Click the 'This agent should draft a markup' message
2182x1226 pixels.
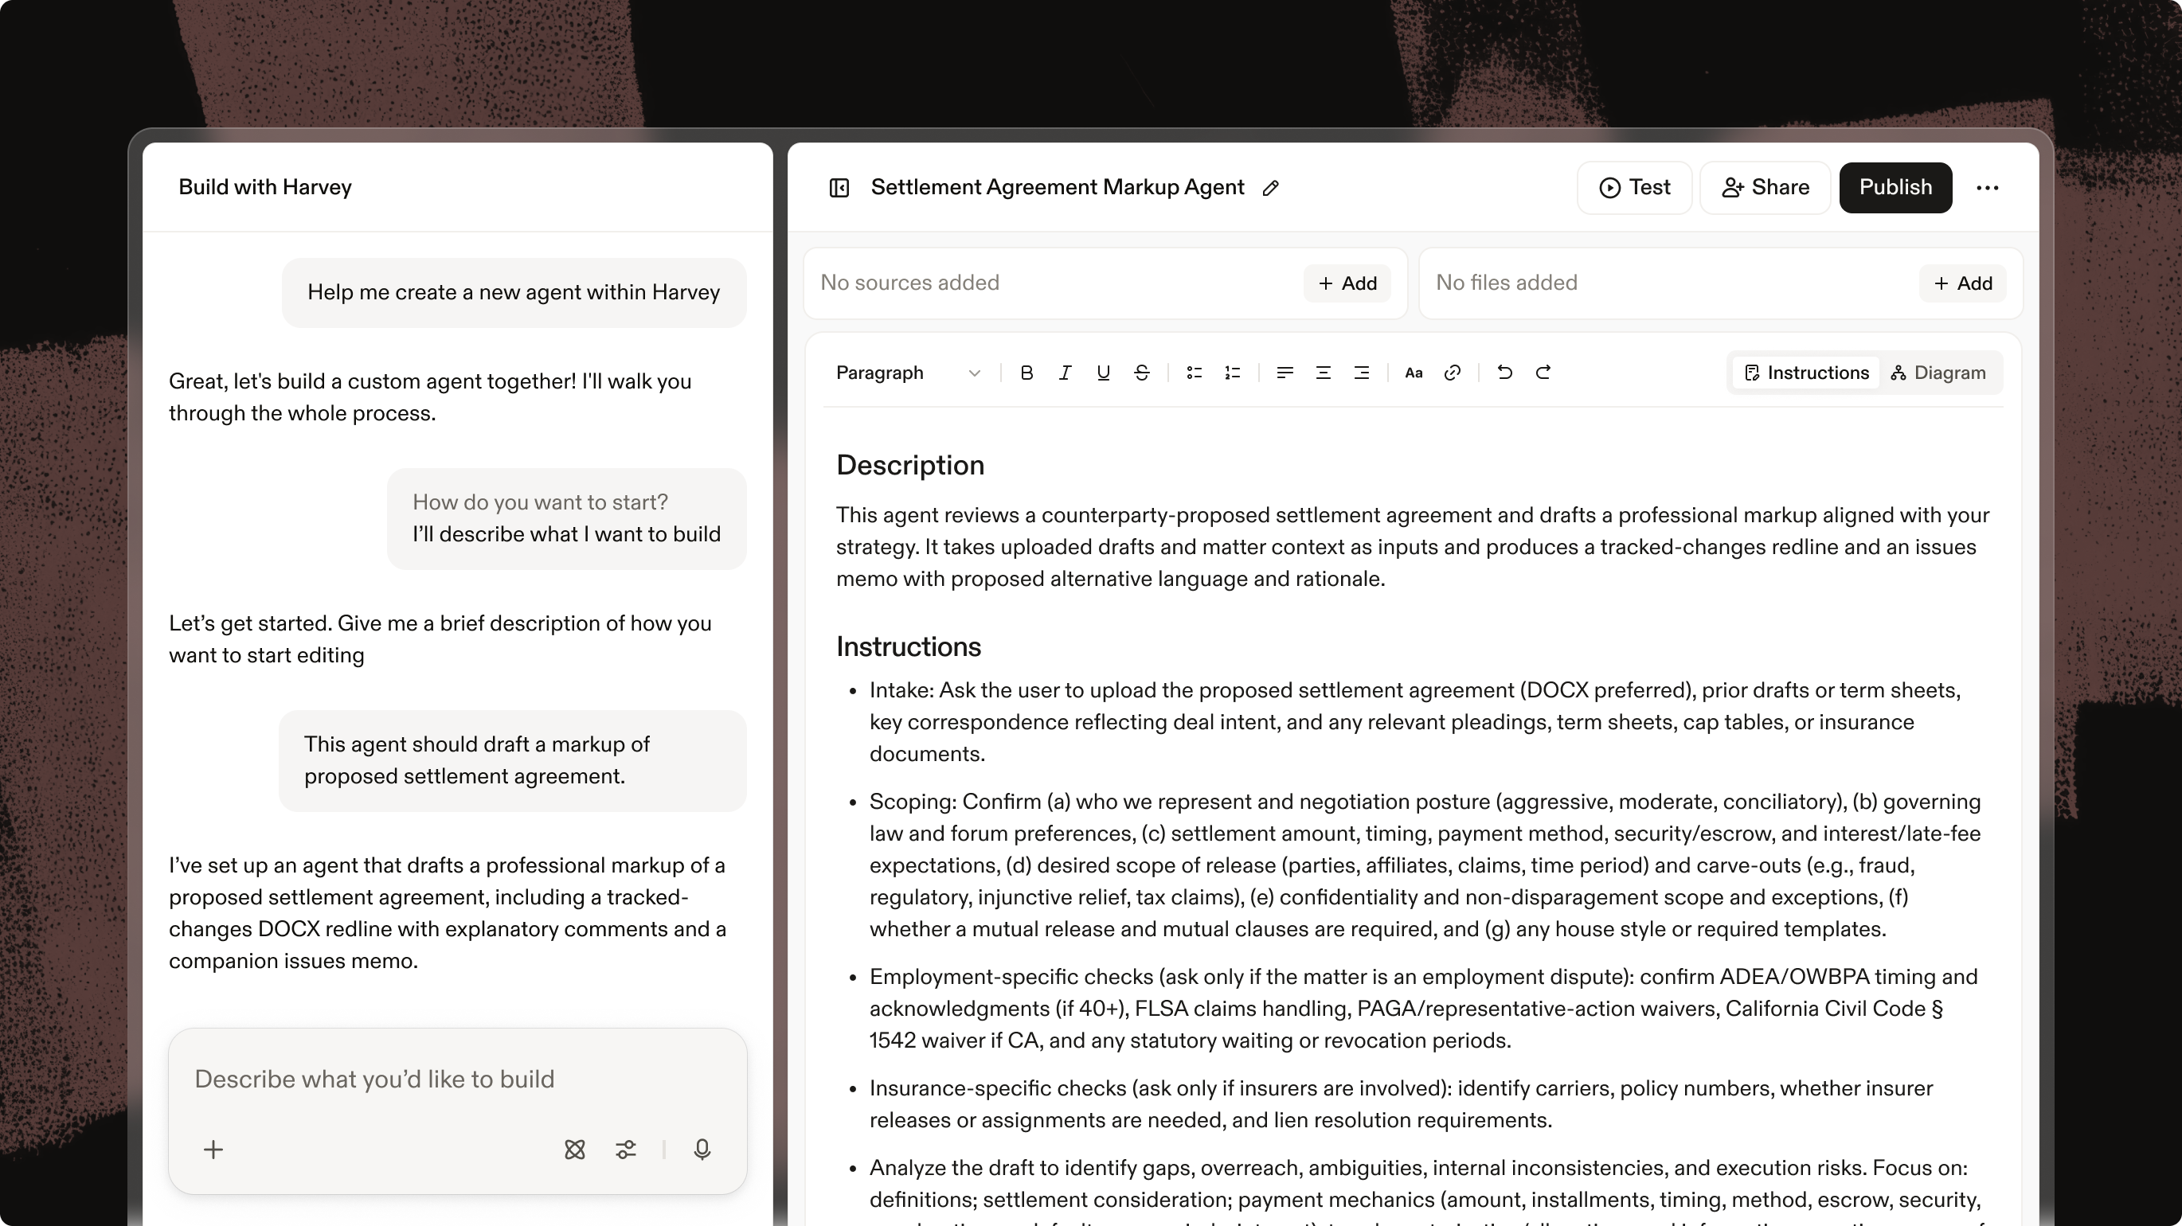click(513, 760)
